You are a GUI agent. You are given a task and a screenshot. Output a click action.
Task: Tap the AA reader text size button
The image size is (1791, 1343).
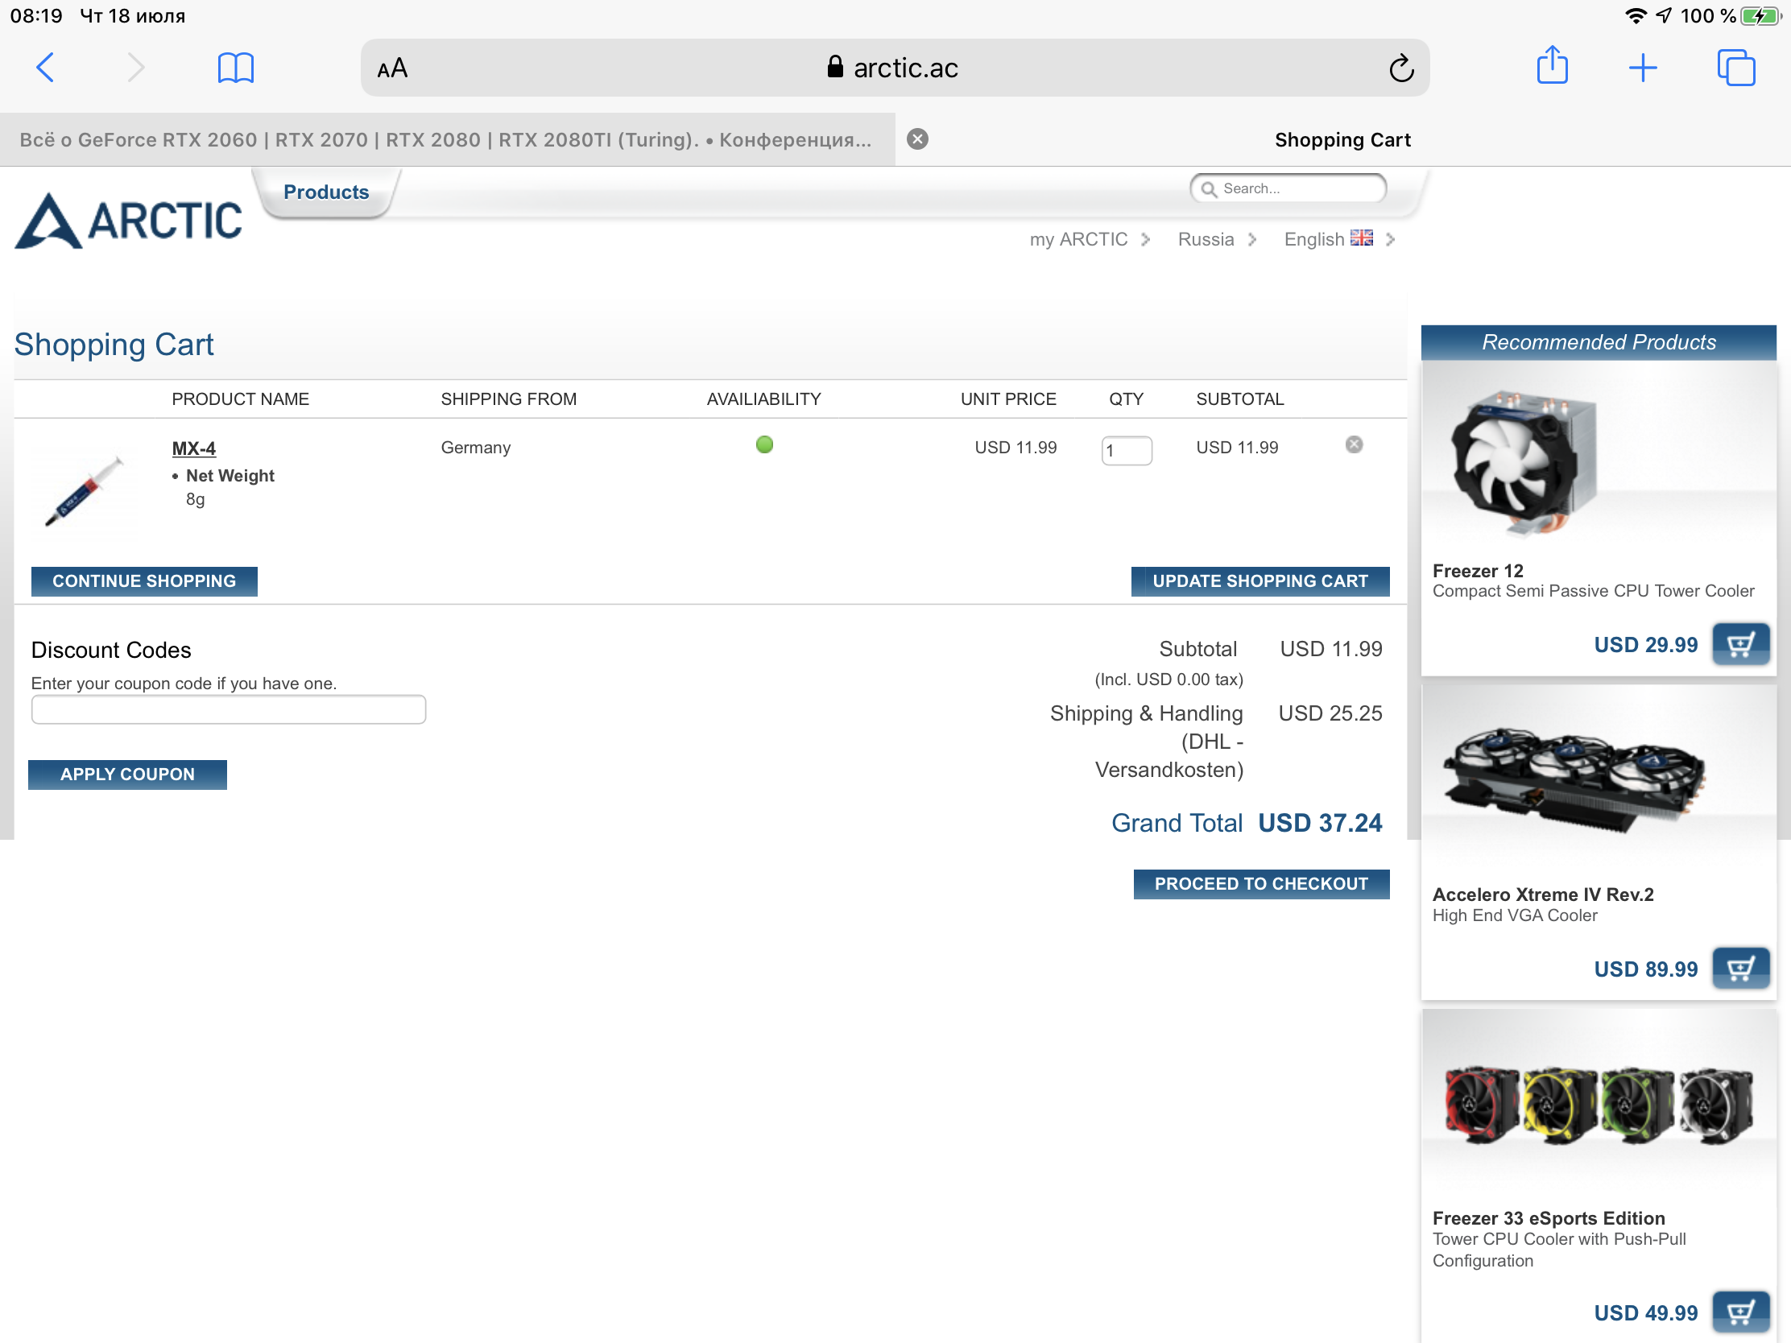(x=393, y=68)
